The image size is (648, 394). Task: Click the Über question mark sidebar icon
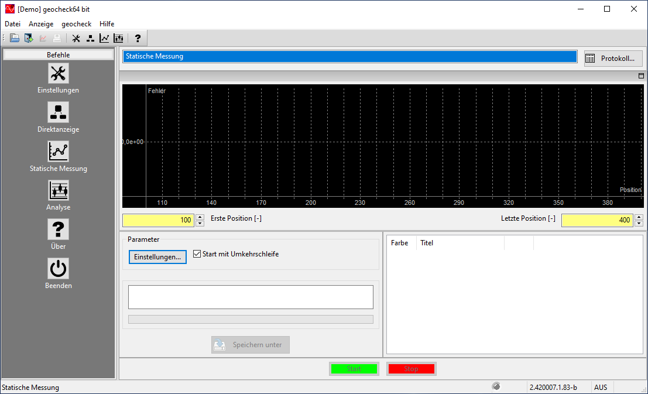58,229
